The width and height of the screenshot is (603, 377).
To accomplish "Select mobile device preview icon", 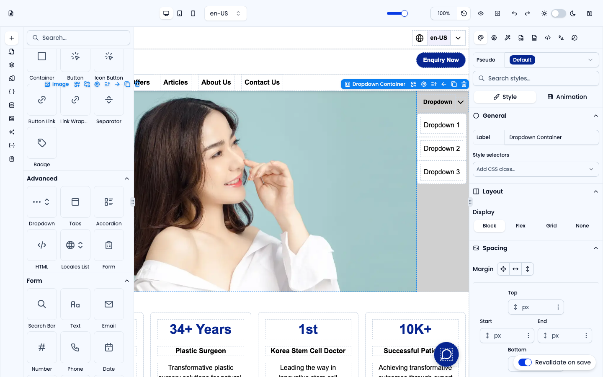I will [193, 13].
